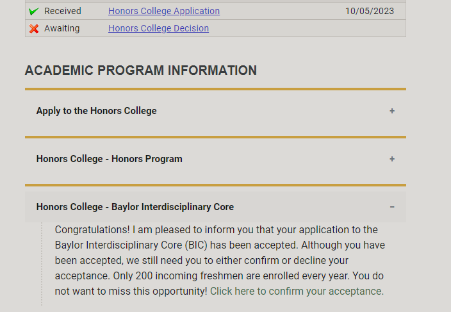The height and width of the screenshot is (312, 451).
Task: Click the 10/05/2023 received date
Action: coord(370,11)
